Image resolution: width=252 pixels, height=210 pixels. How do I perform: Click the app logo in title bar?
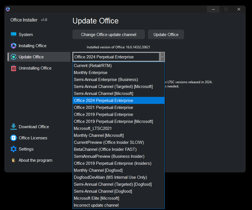pyautogui.click(x=8, y=9)
